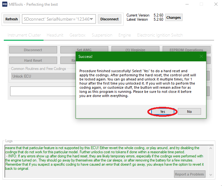Click the Refresh button

(x=12, y=19)
